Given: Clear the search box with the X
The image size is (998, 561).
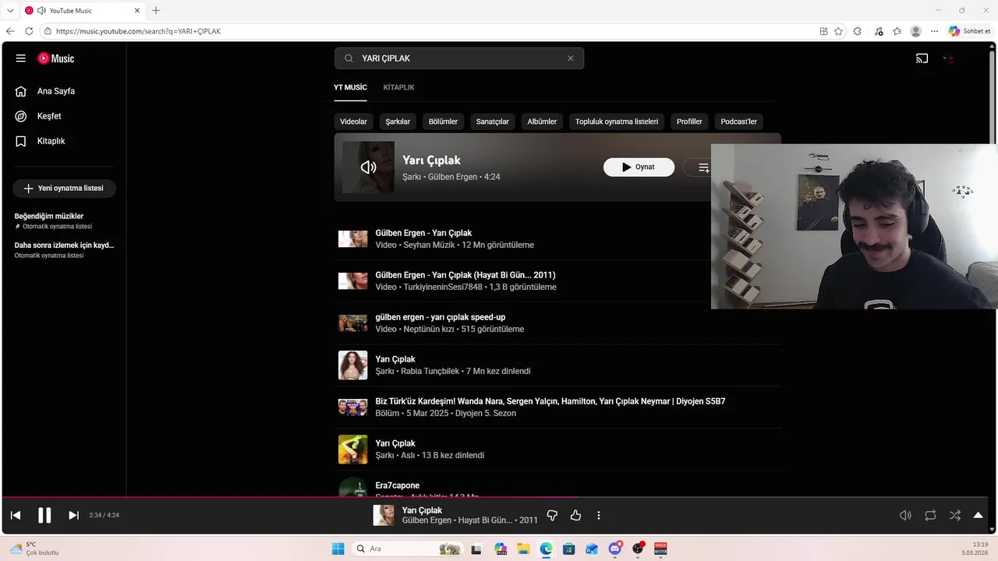Looking at the screenshot, I should pos(571,58).
